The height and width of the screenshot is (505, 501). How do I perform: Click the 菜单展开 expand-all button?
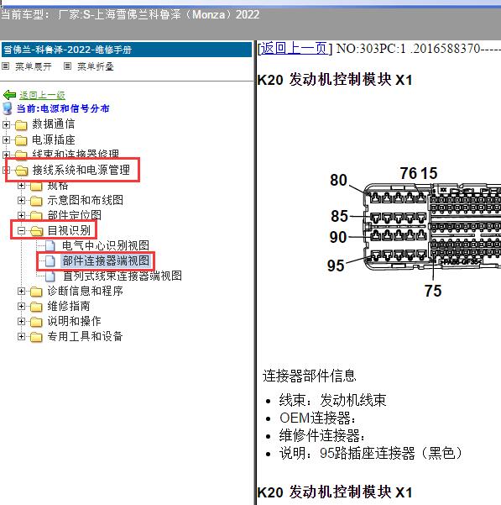click(x=33, y=66)
